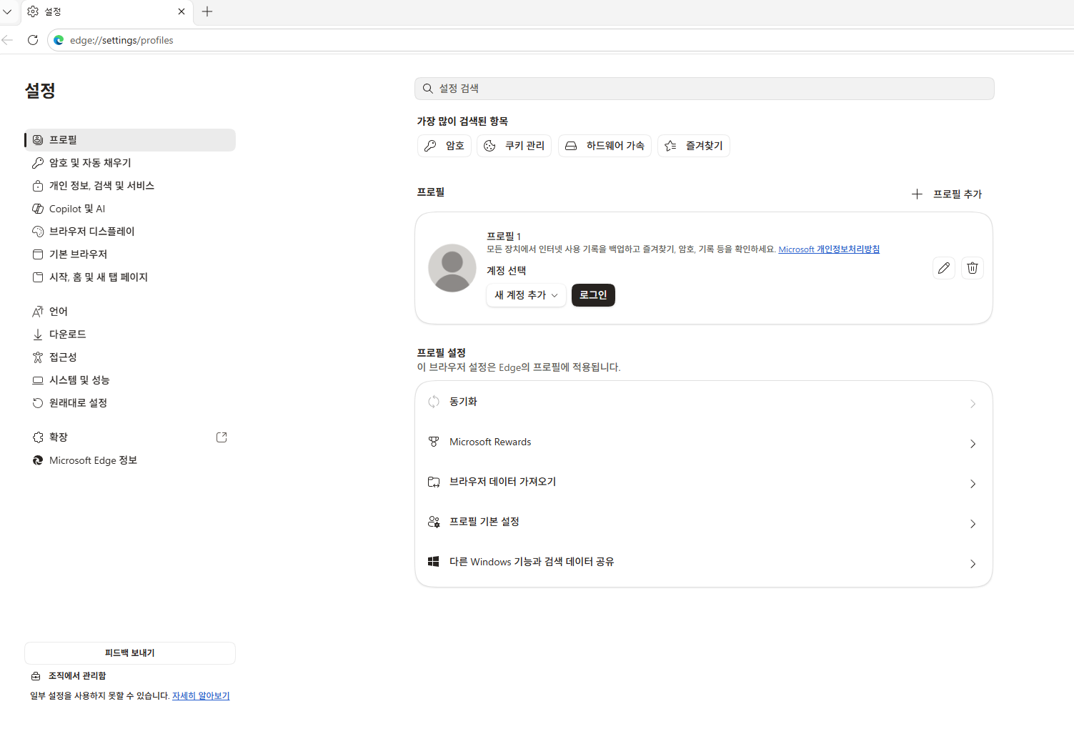1074x729 pixels.
Task: Click the 프로필 추가 button
Action: point(947,194)
